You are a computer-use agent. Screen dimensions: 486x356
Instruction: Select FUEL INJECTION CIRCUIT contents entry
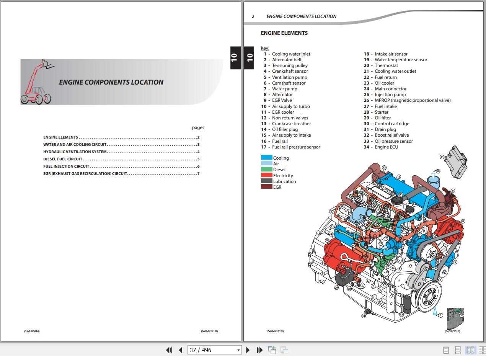tap(66, 167)
